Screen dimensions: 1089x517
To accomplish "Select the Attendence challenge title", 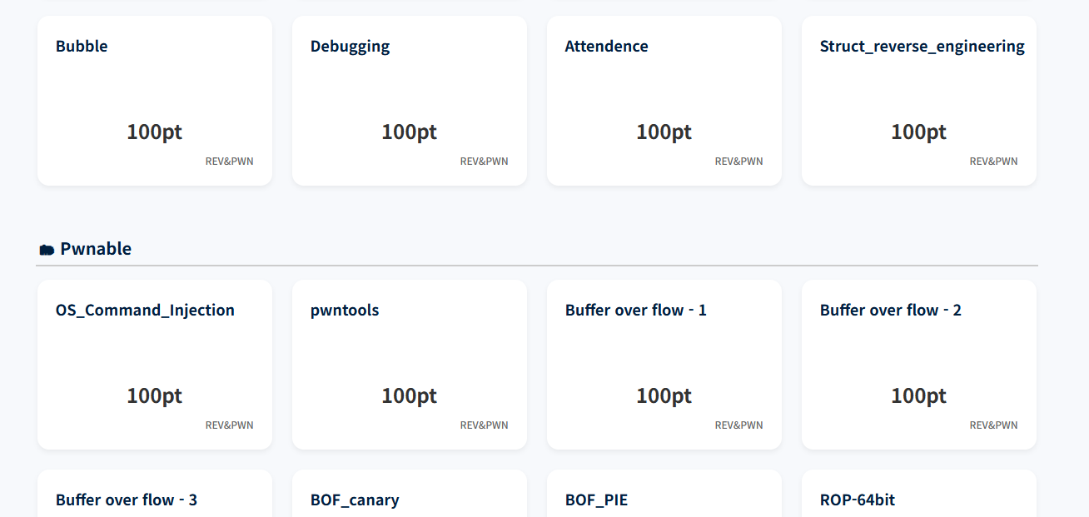I will coord(606,47).
